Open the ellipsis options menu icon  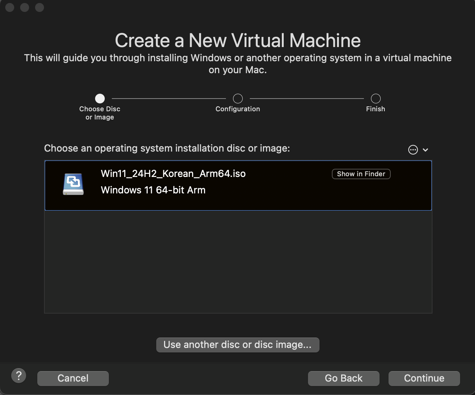[413, 150]
